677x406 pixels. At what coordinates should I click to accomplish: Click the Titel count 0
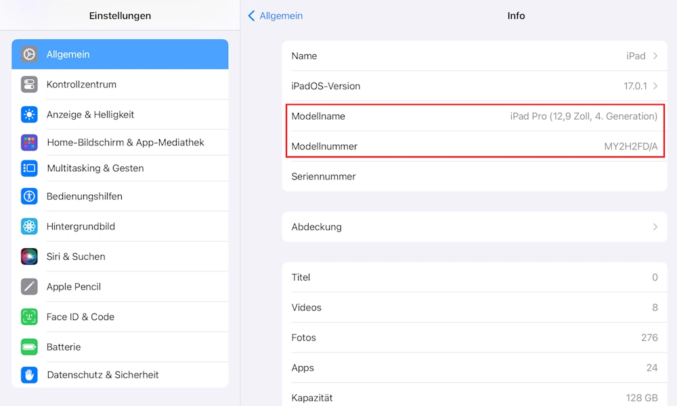pos(655,277)
